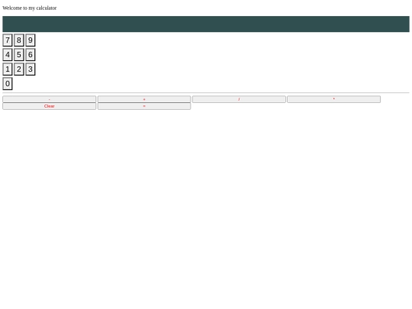Tap the number 0 button
Viewport: 412px width, 309px height.
coord(8,84)
